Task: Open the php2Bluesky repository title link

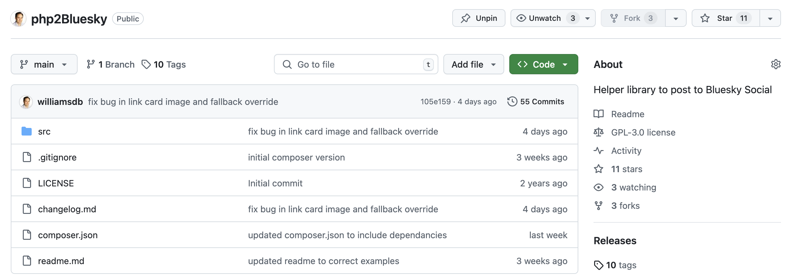Action: coord(69,19)
